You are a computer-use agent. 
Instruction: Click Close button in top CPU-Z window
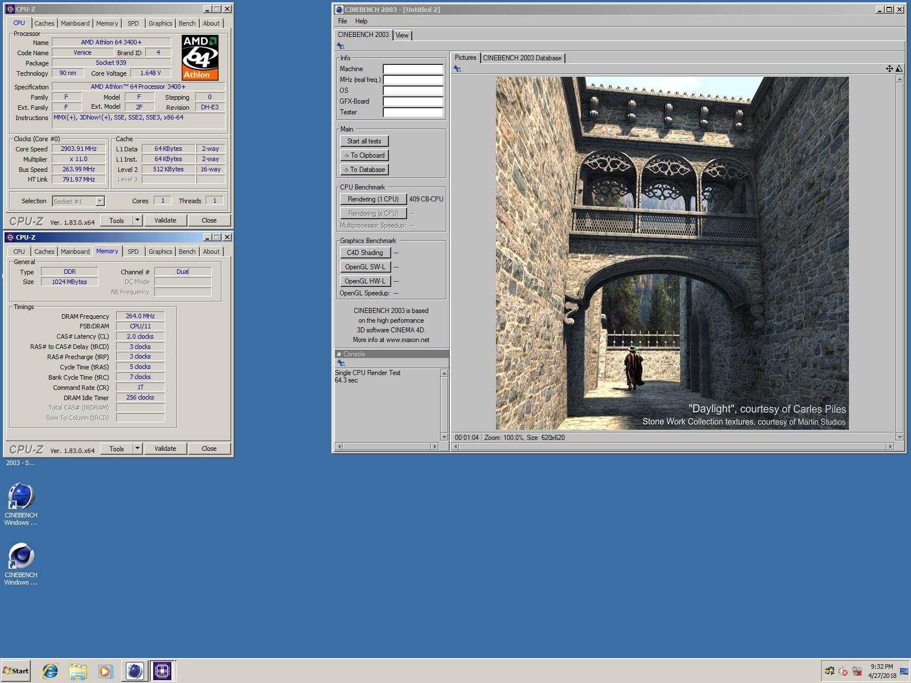click(x=209, y=220)
